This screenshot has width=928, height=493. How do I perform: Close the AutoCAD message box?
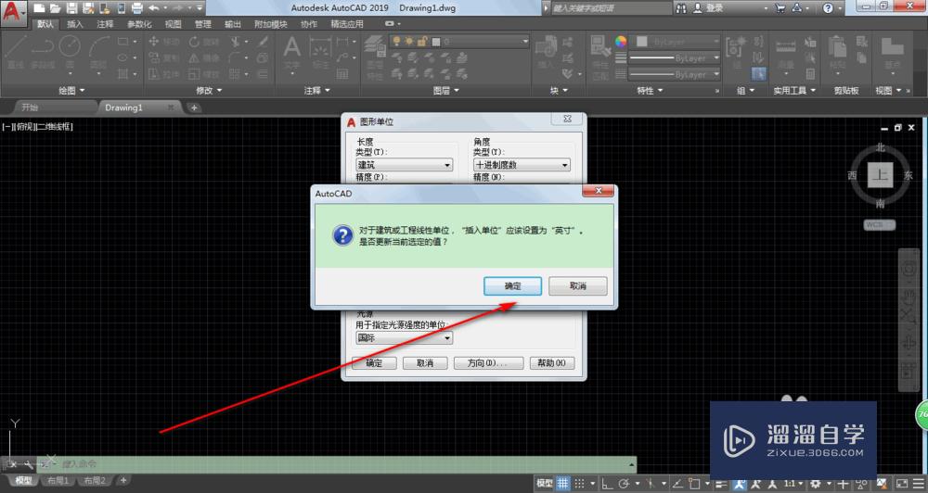click(599, 191)
